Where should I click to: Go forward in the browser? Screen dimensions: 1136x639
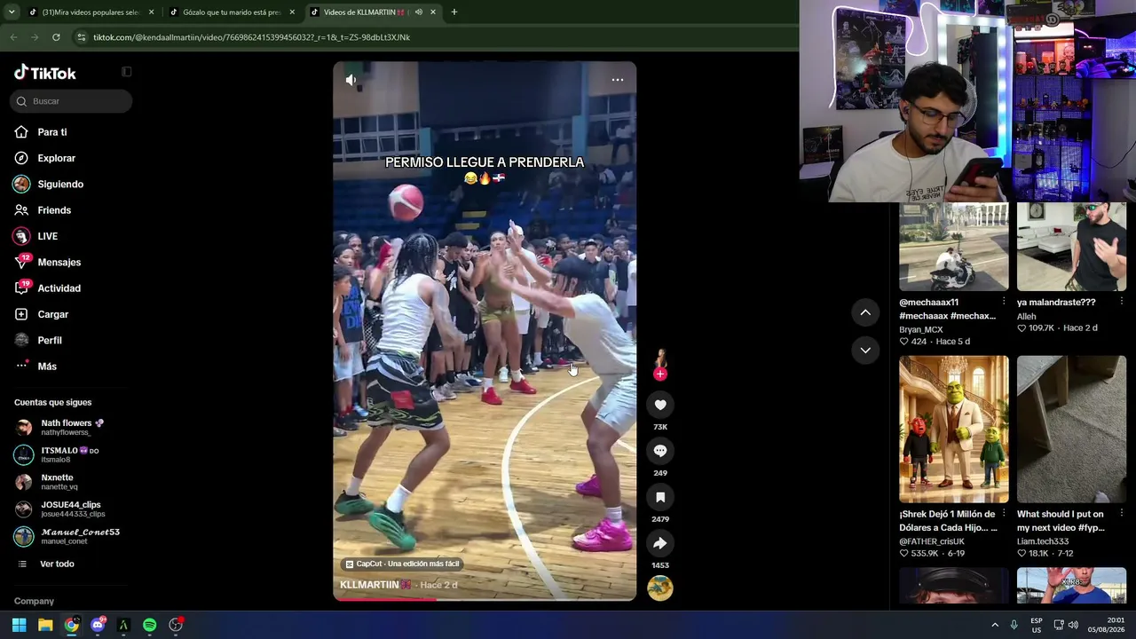tap(35, 37)
